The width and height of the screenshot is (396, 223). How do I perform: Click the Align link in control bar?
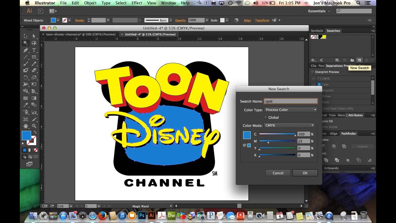[247, 20]
